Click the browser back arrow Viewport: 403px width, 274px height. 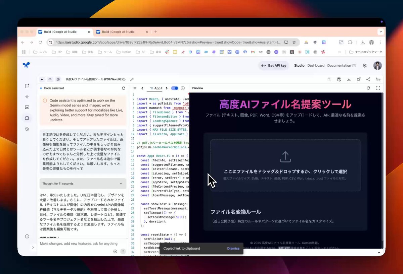pos(23,42)
